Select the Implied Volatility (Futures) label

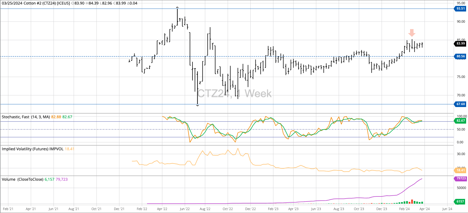click(x=33, y=149)
